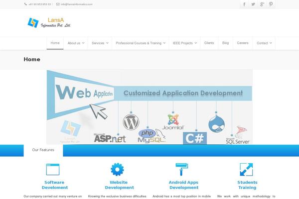
Task: Click the LansA Informatics logo
Action: [49, 22]
